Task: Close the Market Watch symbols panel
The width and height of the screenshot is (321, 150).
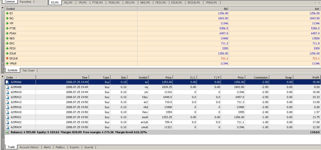Action: (3, 8)
